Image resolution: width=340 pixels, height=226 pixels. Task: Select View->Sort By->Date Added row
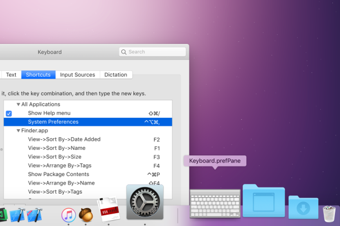[x=88, y=140]
